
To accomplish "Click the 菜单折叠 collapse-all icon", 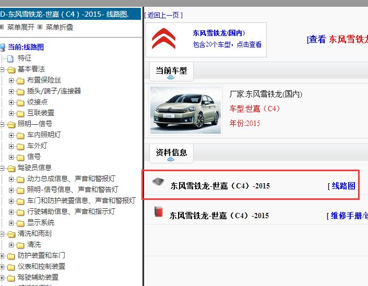I will coord(40,27).
